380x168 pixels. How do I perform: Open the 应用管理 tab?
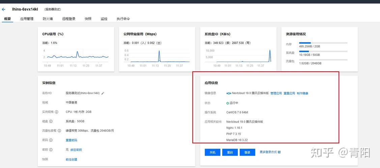tap(27, 18)
